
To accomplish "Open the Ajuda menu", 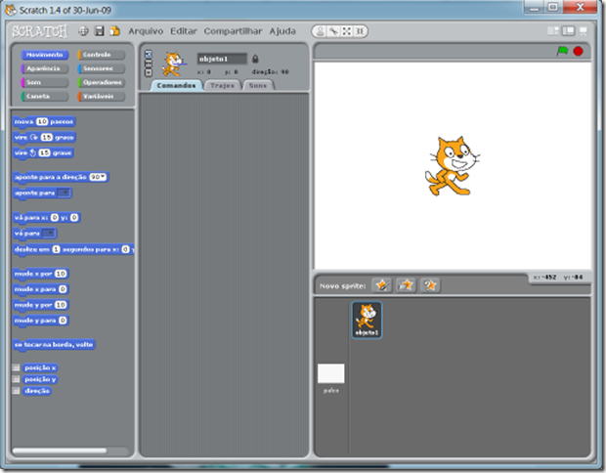I will pos(282,31).
